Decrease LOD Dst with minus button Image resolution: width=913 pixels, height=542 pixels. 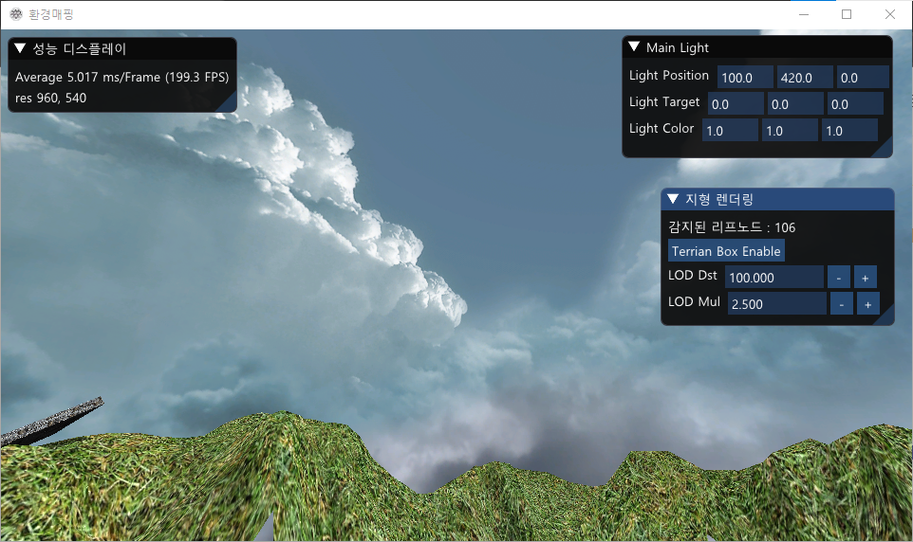tap(838, 278)
